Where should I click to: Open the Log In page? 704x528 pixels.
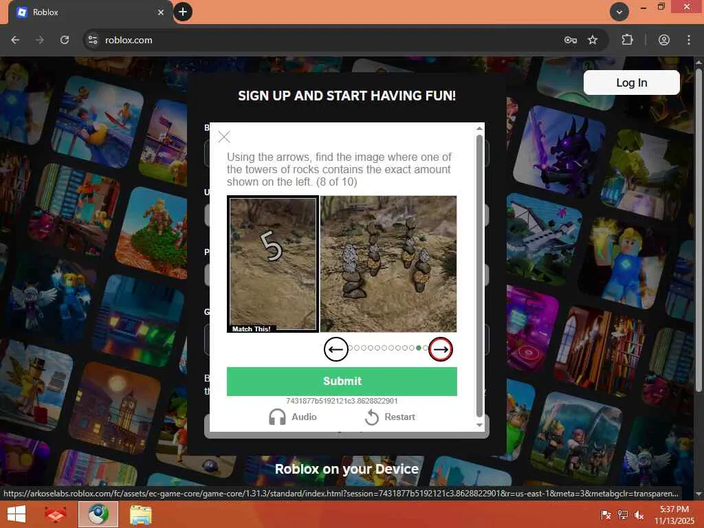631,82
